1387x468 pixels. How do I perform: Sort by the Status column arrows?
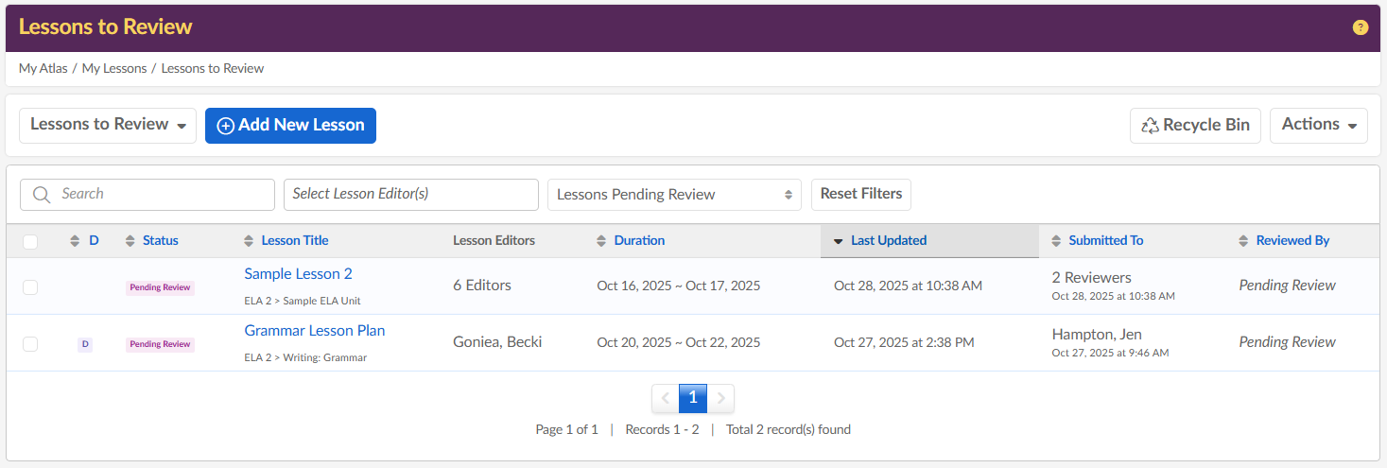[130, 241]
